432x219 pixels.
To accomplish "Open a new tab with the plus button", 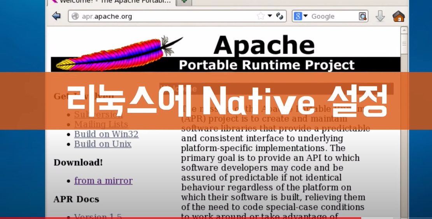I will (x=184, y=2).
